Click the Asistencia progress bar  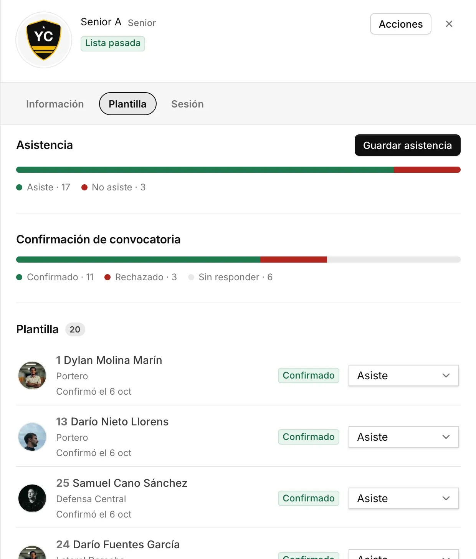click(x=238, y=170)
